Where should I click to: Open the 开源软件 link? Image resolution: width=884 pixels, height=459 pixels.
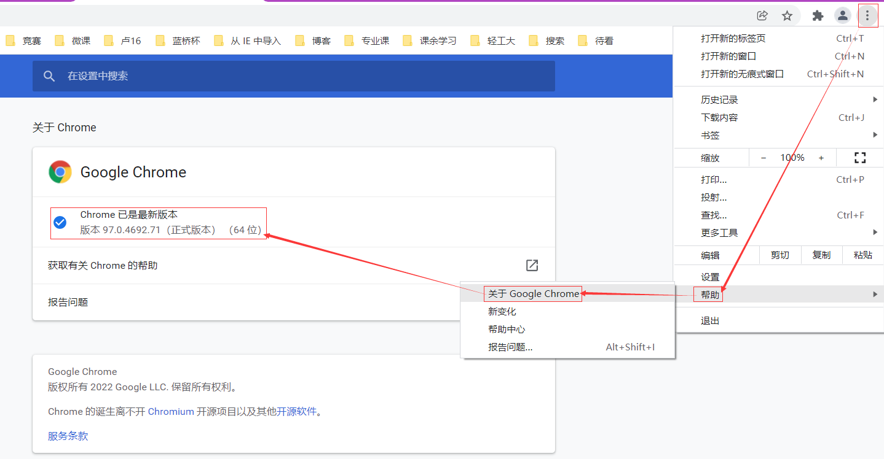click(296, 412)
